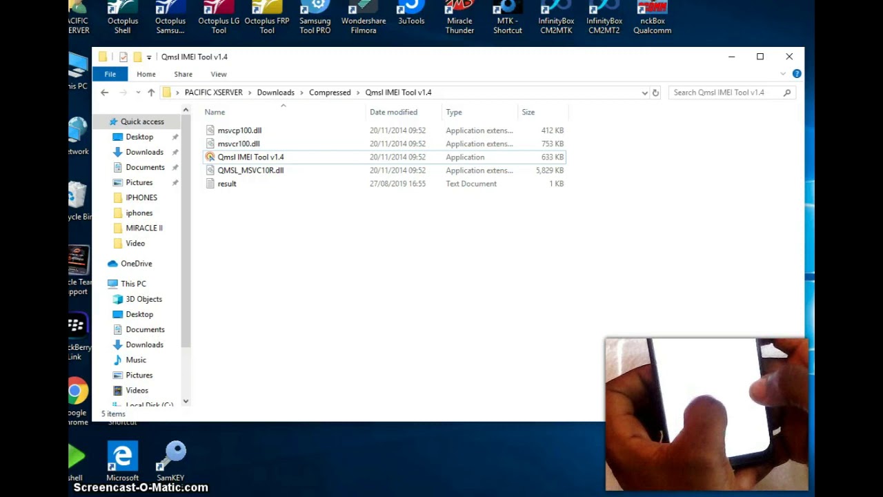Screen dimensions: 883x497
Task: Refresh the current folder view
Action: tap(655, 92)
